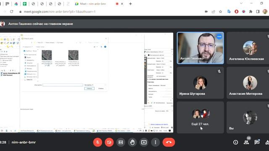This screenshot has width=269, height=151.
Task: Open the 'Ещё 27 чел.' tile
Action: pos(200,117)
